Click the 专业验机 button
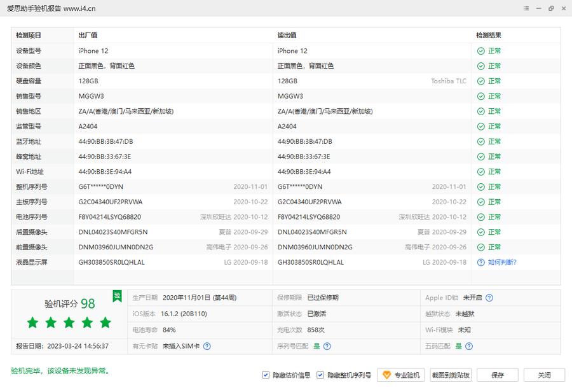The width and height of the screenshot is (572, 390). (401, 375)
